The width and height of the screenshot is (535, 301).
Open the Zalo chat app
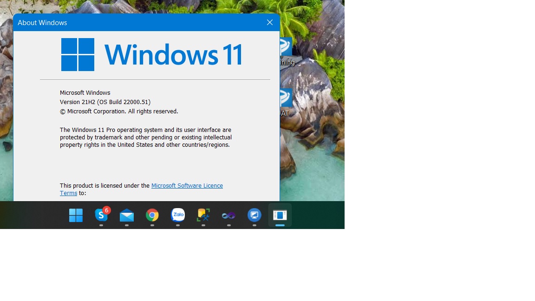(178, 215)
